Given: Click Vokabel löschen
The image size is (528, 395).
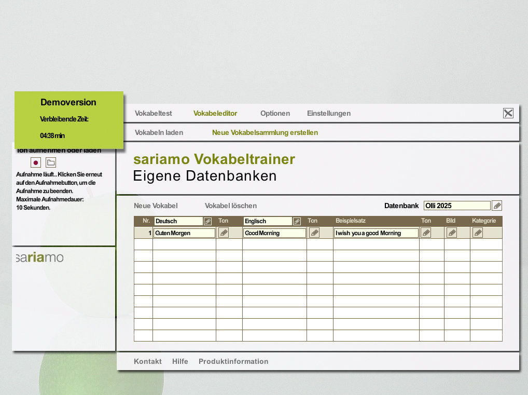Looking at the screenshot, I should pos(231,206).
